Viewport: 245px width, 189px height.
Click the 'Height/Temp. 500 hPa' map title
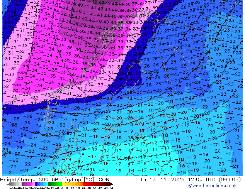[x=32, y=180]
